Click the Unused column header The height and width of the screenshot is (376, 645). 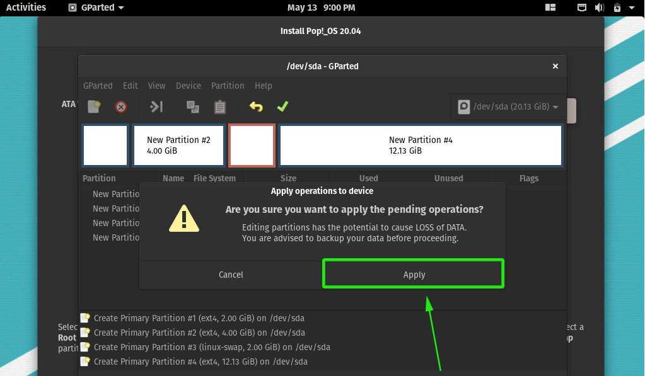pos(449,178)
